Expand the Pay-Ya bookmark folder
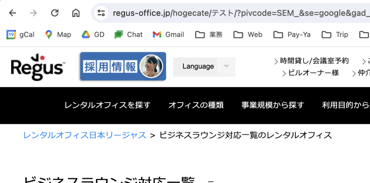370x183 pixels. click(x=292, y=35)
